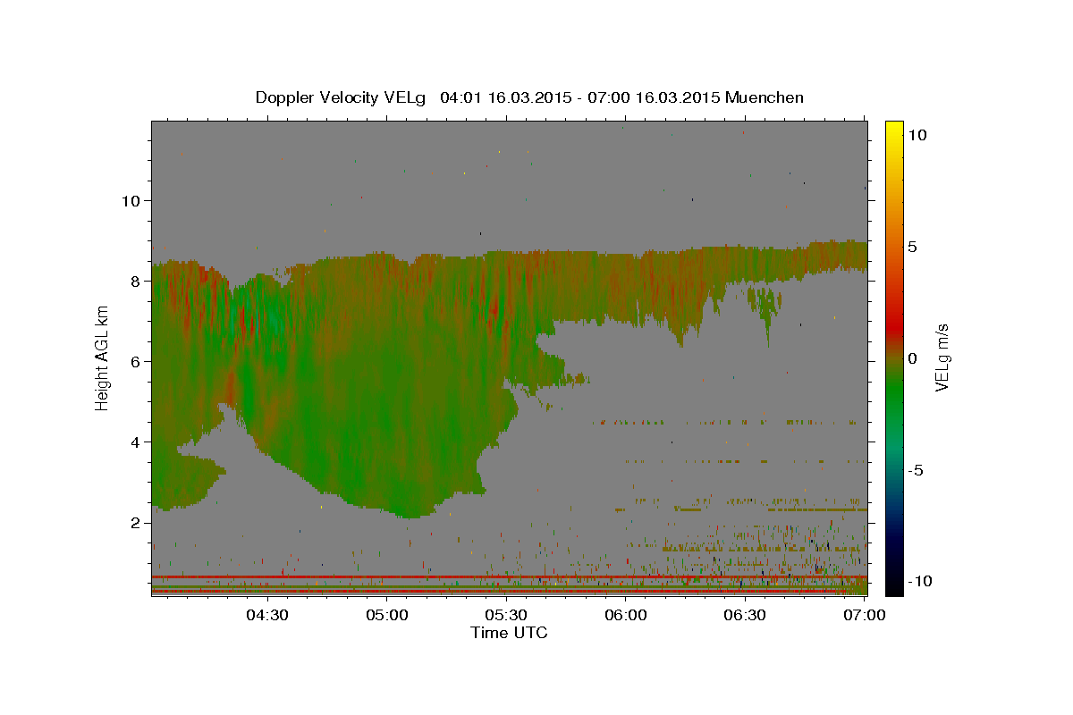Click the 06:00 time tick label
Viewport: 1073px width, 715px height.
(x=626, y=615)
